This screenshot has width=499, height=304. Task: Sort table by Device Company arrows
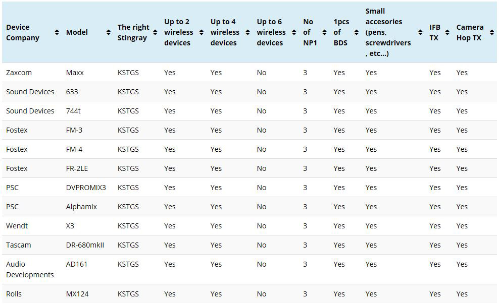tap(57, 32)
